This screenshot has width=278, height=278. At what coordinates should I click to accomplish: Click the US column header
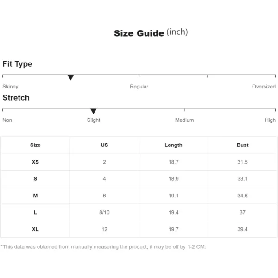pos(104,145)
